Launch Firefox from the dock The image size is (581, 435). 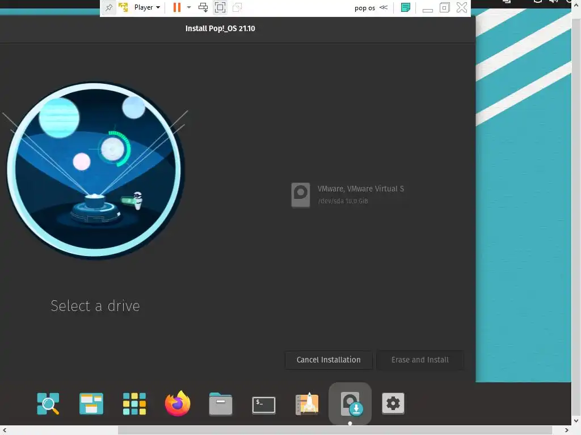(x=178, y=403)
